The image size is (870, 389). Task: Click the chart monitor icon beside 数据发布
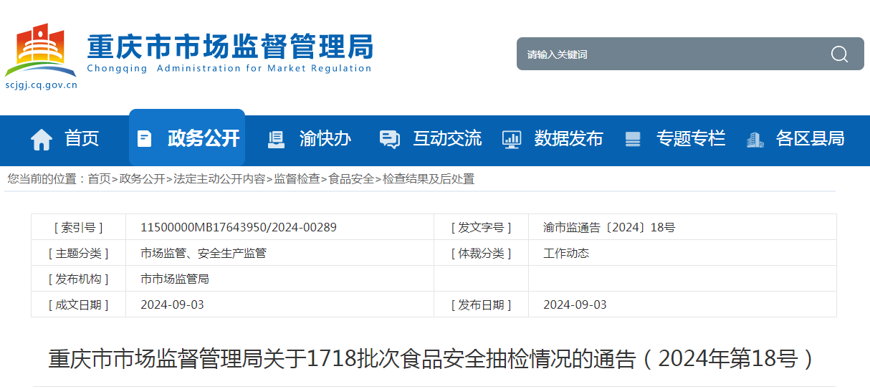click(x=512, y=139)
